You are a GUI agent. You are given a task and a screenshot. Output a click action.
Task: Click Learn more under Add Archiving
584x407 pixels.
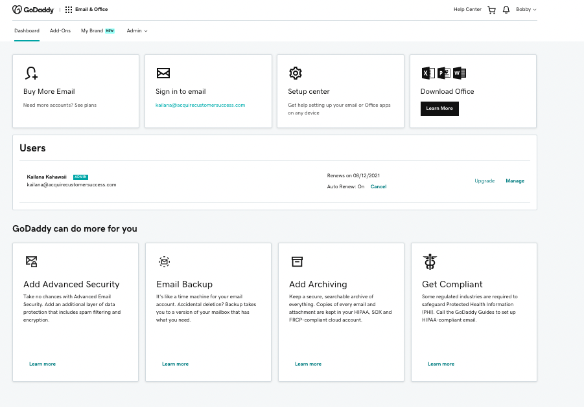[308, 364]
